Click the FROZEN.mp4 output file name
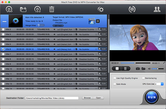This screenshot has width=166, height=109. pyautogui.click(x=61, y=23)
